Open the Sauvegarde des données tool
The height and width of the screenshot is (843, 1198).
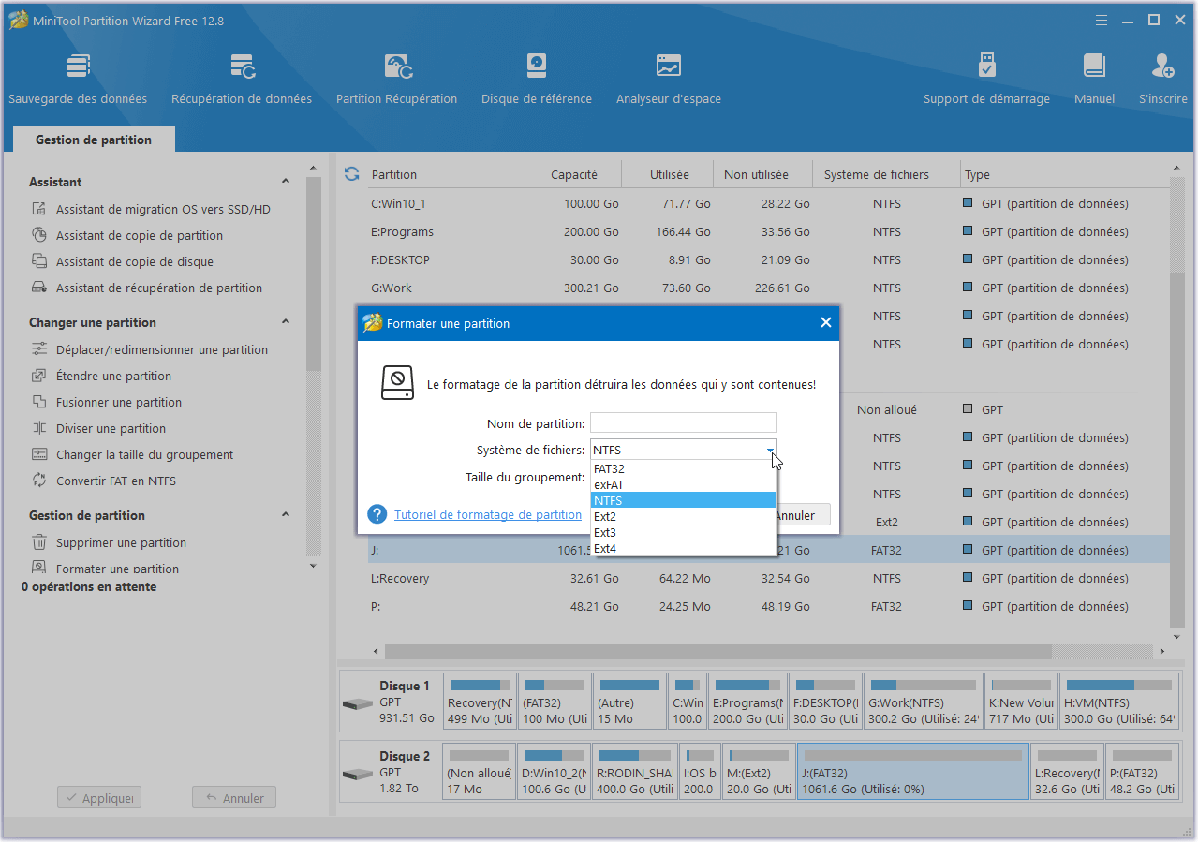point(78,75)
